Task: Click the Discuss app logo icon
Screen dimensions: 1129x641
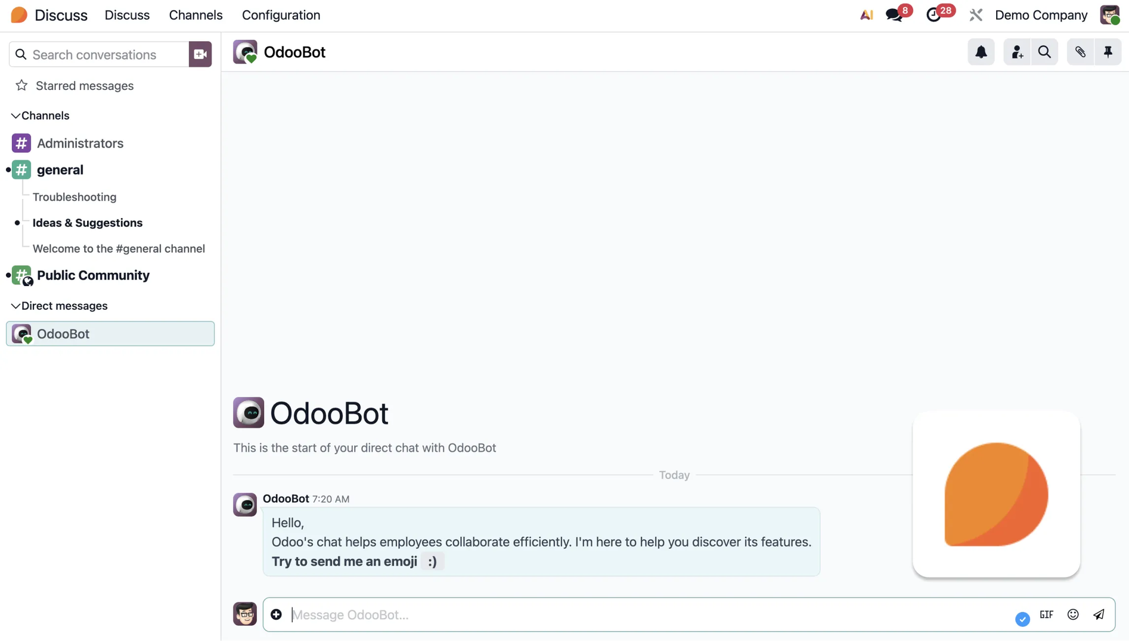Action: 19,15
